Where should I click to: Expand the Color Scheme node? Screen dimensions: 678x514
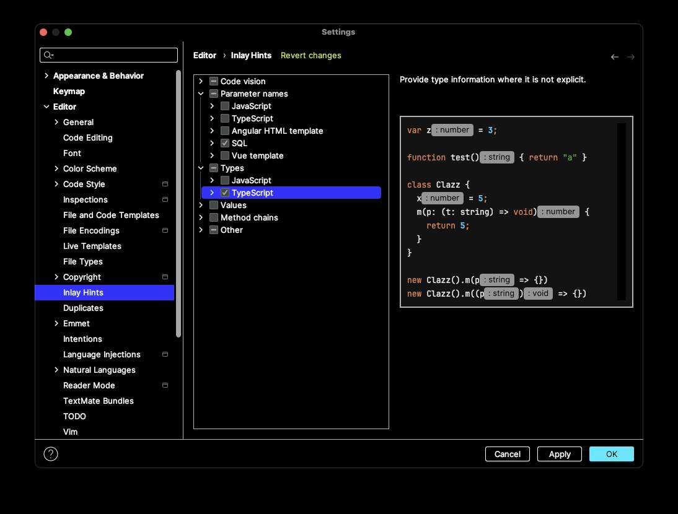pyautogui.click(x=56, y=168)
